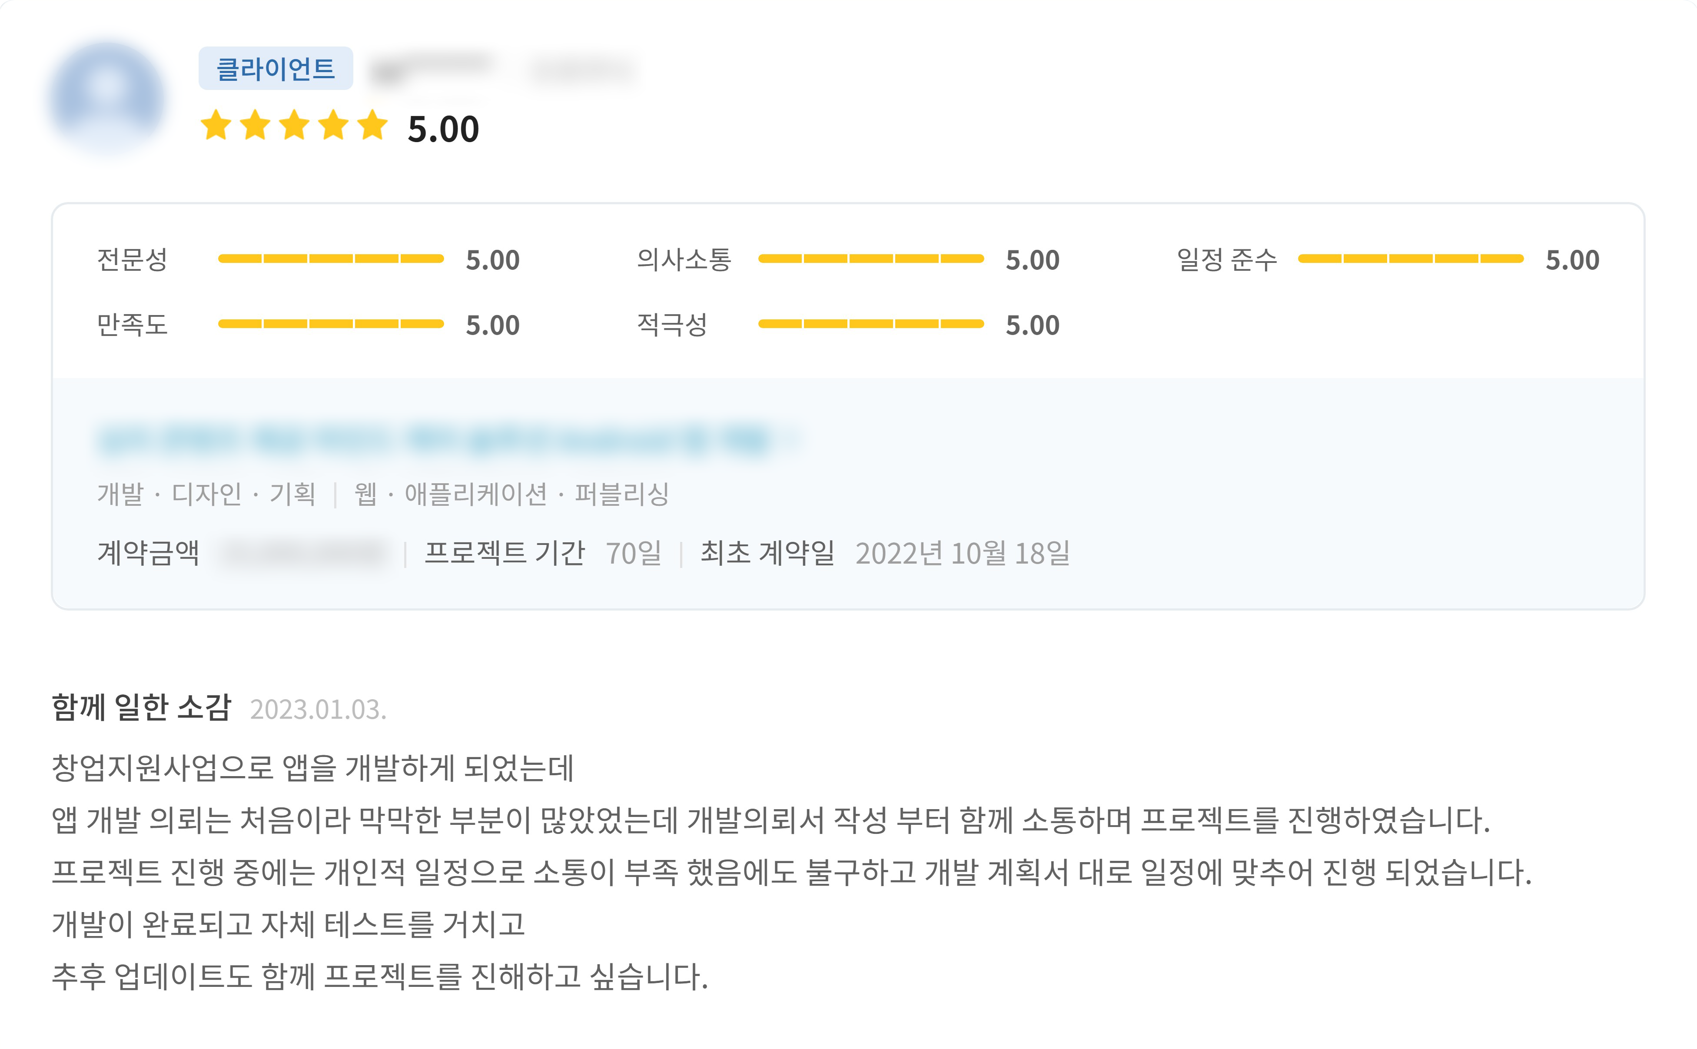The image size is (1697, 1049).
Task: Click the second yellow rating star
Action: pyautogui.click(x=256, y=126)
